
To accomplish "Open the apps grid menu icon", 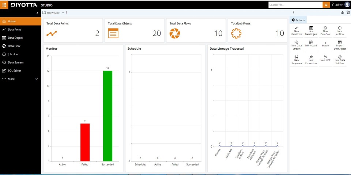I will click(4, 5).
